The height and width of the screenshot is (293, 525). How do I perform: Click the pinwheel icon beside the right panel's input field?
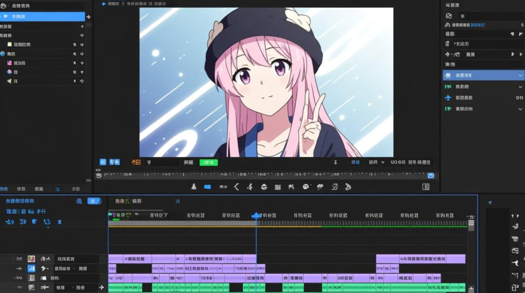tap(449, 16)
